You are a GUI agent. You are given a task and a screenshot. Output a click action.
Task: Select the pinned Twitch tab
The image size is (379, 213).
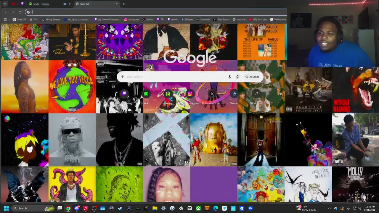pos(22,4)
